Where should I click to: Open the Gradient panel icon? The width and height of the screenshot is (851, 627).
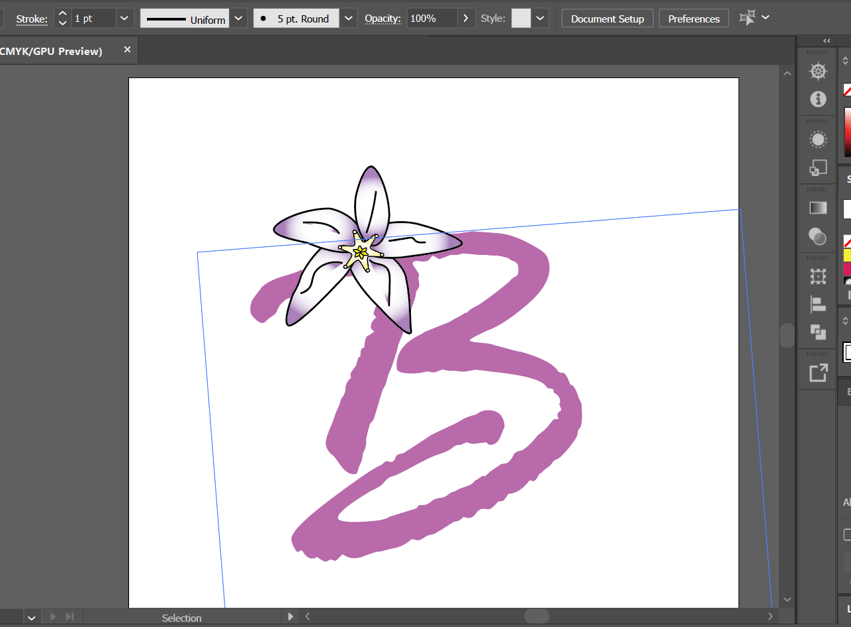[x=819, y=208]
